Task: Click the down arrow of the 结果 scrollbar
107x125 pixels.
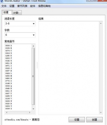Action: 101,112
